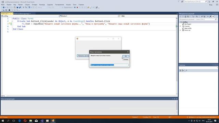
Task: Click add to source control in status bar
Action: [202, 117]
